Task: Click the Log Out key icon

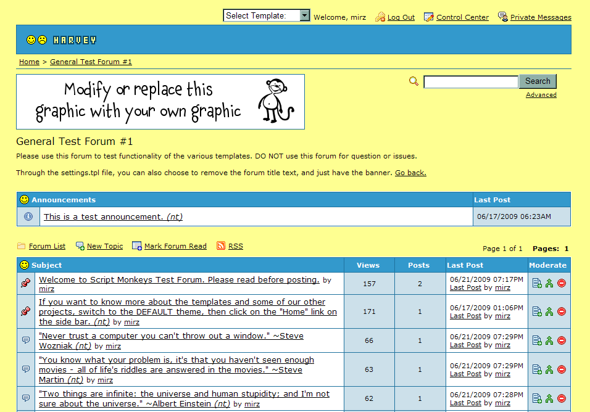Action: coord(380,17)
